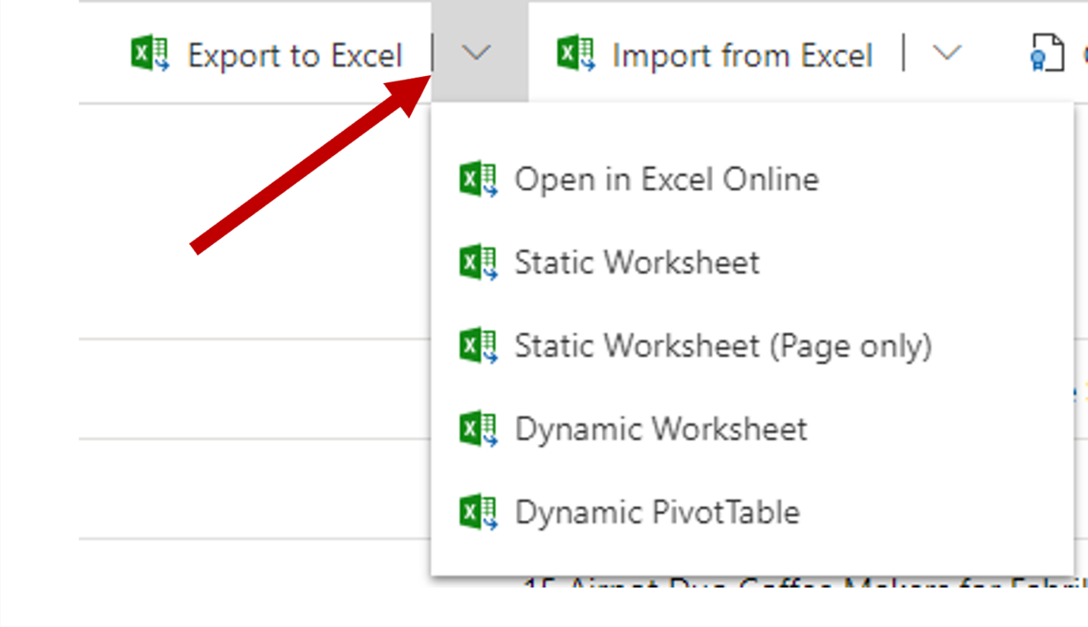Click the Excel icon next to Open in Excel Online

tap(477, 179)
